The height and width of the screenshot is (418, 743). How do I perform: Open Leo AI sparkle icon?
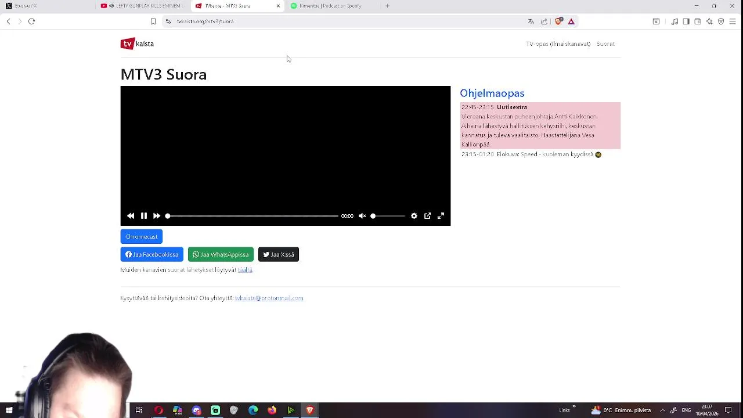(x=709, y=21)
